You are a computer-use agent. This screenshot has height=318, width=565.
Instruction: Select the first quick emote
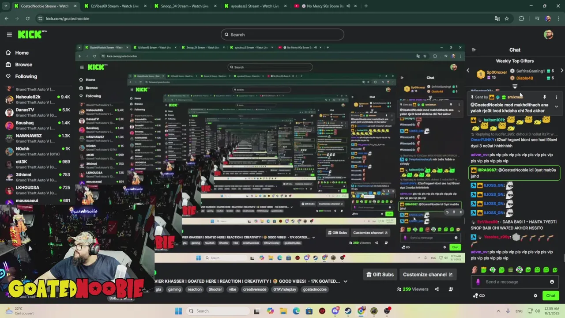(475, 270)
